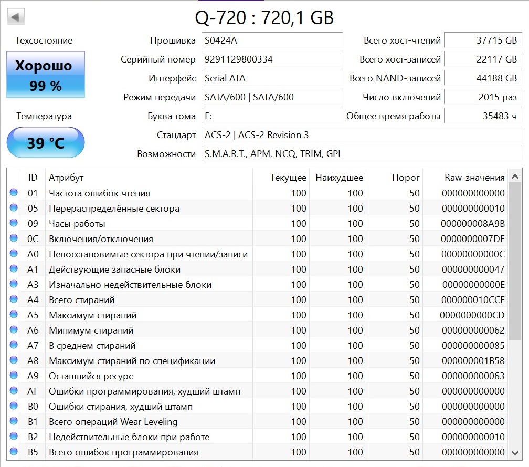Click the power-on count value 2015 раз

[483, 97]
